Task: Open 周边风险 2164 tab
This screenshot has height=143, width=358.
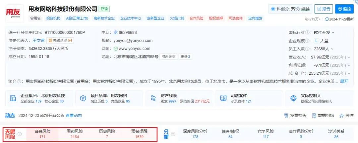Action: point(75,134)
